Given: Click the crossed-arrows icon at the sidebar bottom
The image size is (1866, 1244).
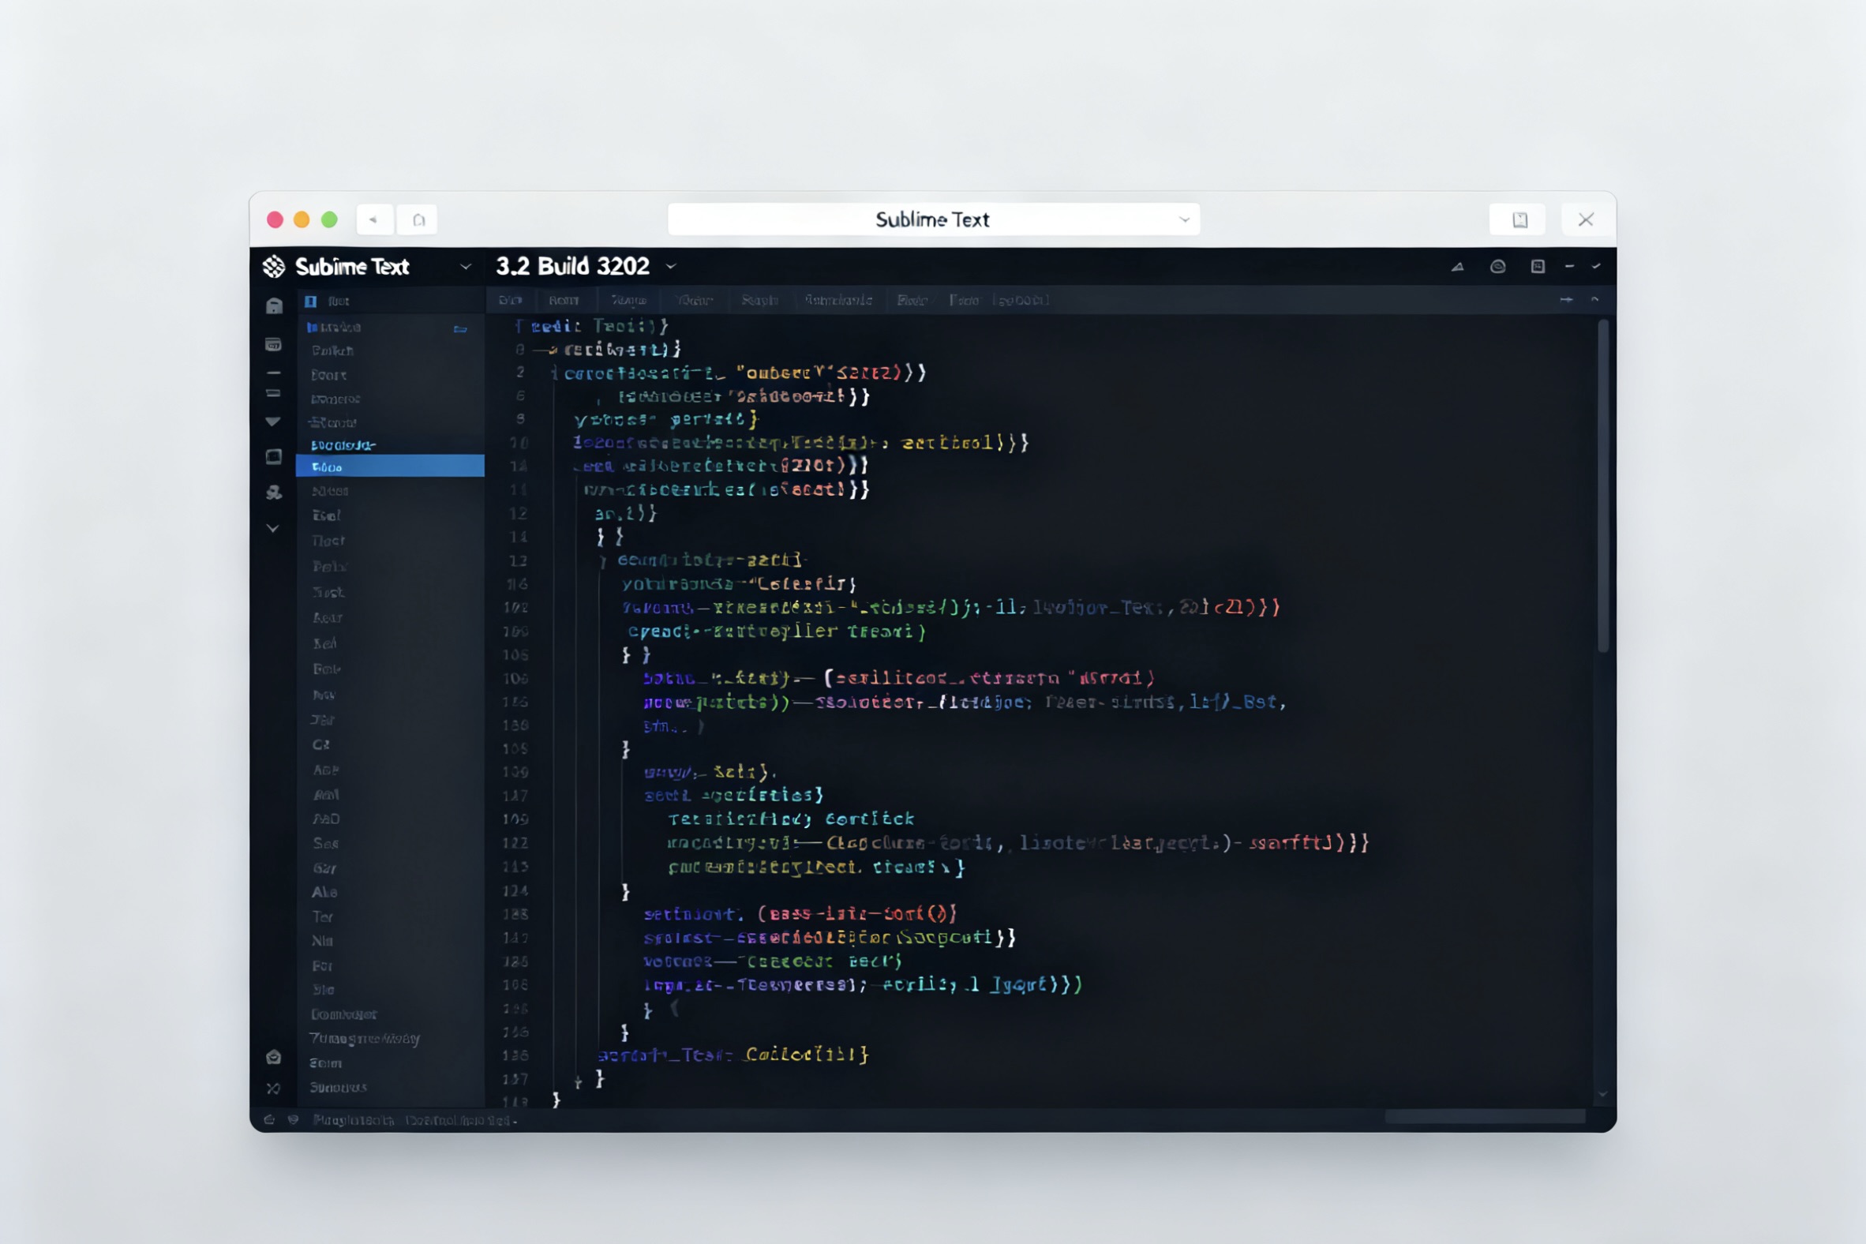Looking at the screenshot, I should pos(273,1088).
